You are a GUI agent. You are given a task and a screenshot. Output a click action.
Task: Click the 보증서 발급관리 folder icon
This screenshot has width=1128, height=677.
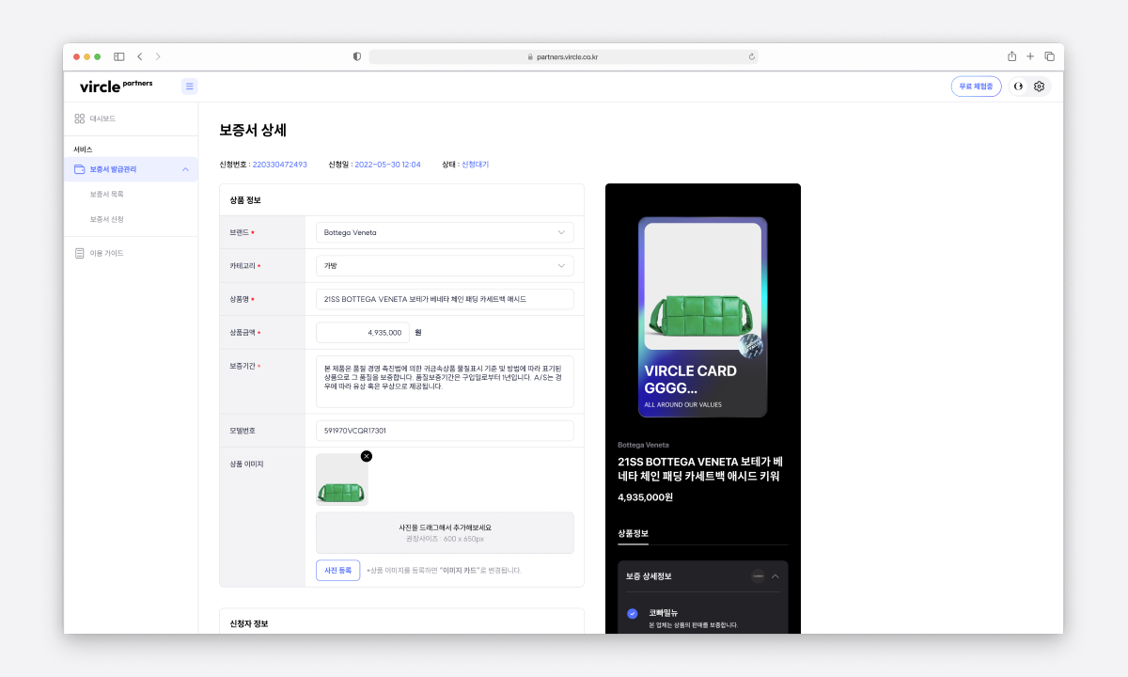pyautogui.click(x=83, y=169)
